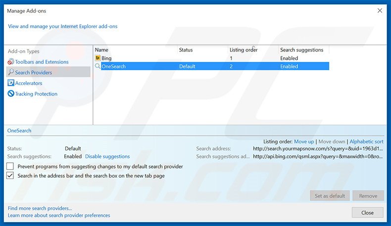Click Bing's listing order value 1
The width and height of the screenshot is (391, 226).
click(231, 58)
